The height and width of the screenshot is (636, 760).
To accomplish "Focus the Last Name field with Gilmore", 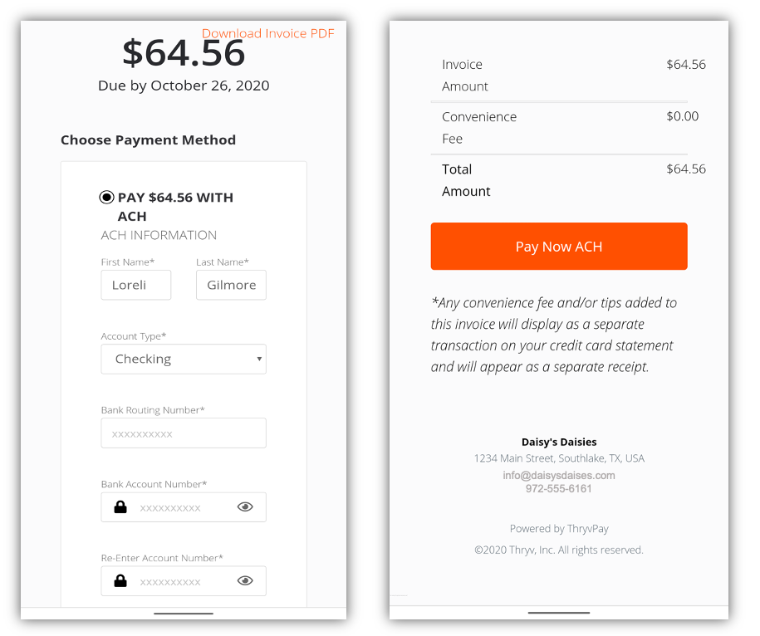I will (231, 285).
